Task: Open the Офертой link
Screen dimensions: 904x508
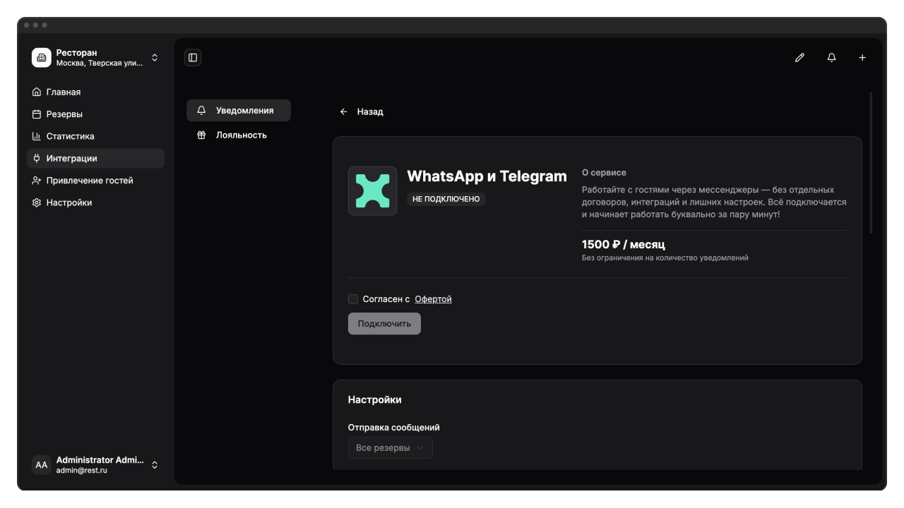Action: click(x=433, y=299)
